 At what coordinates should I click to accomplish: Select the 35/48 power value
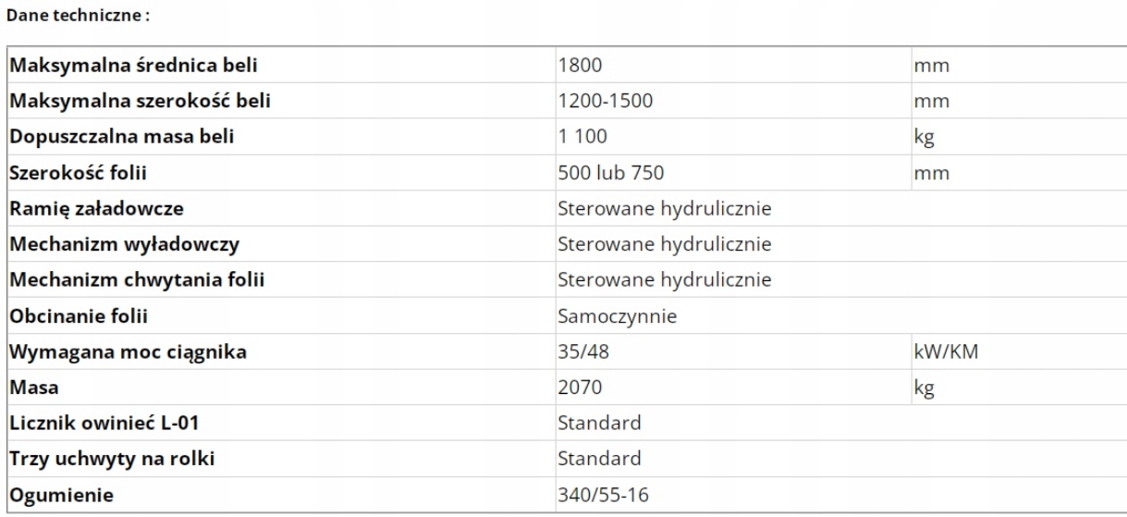[x=584, y=351]
